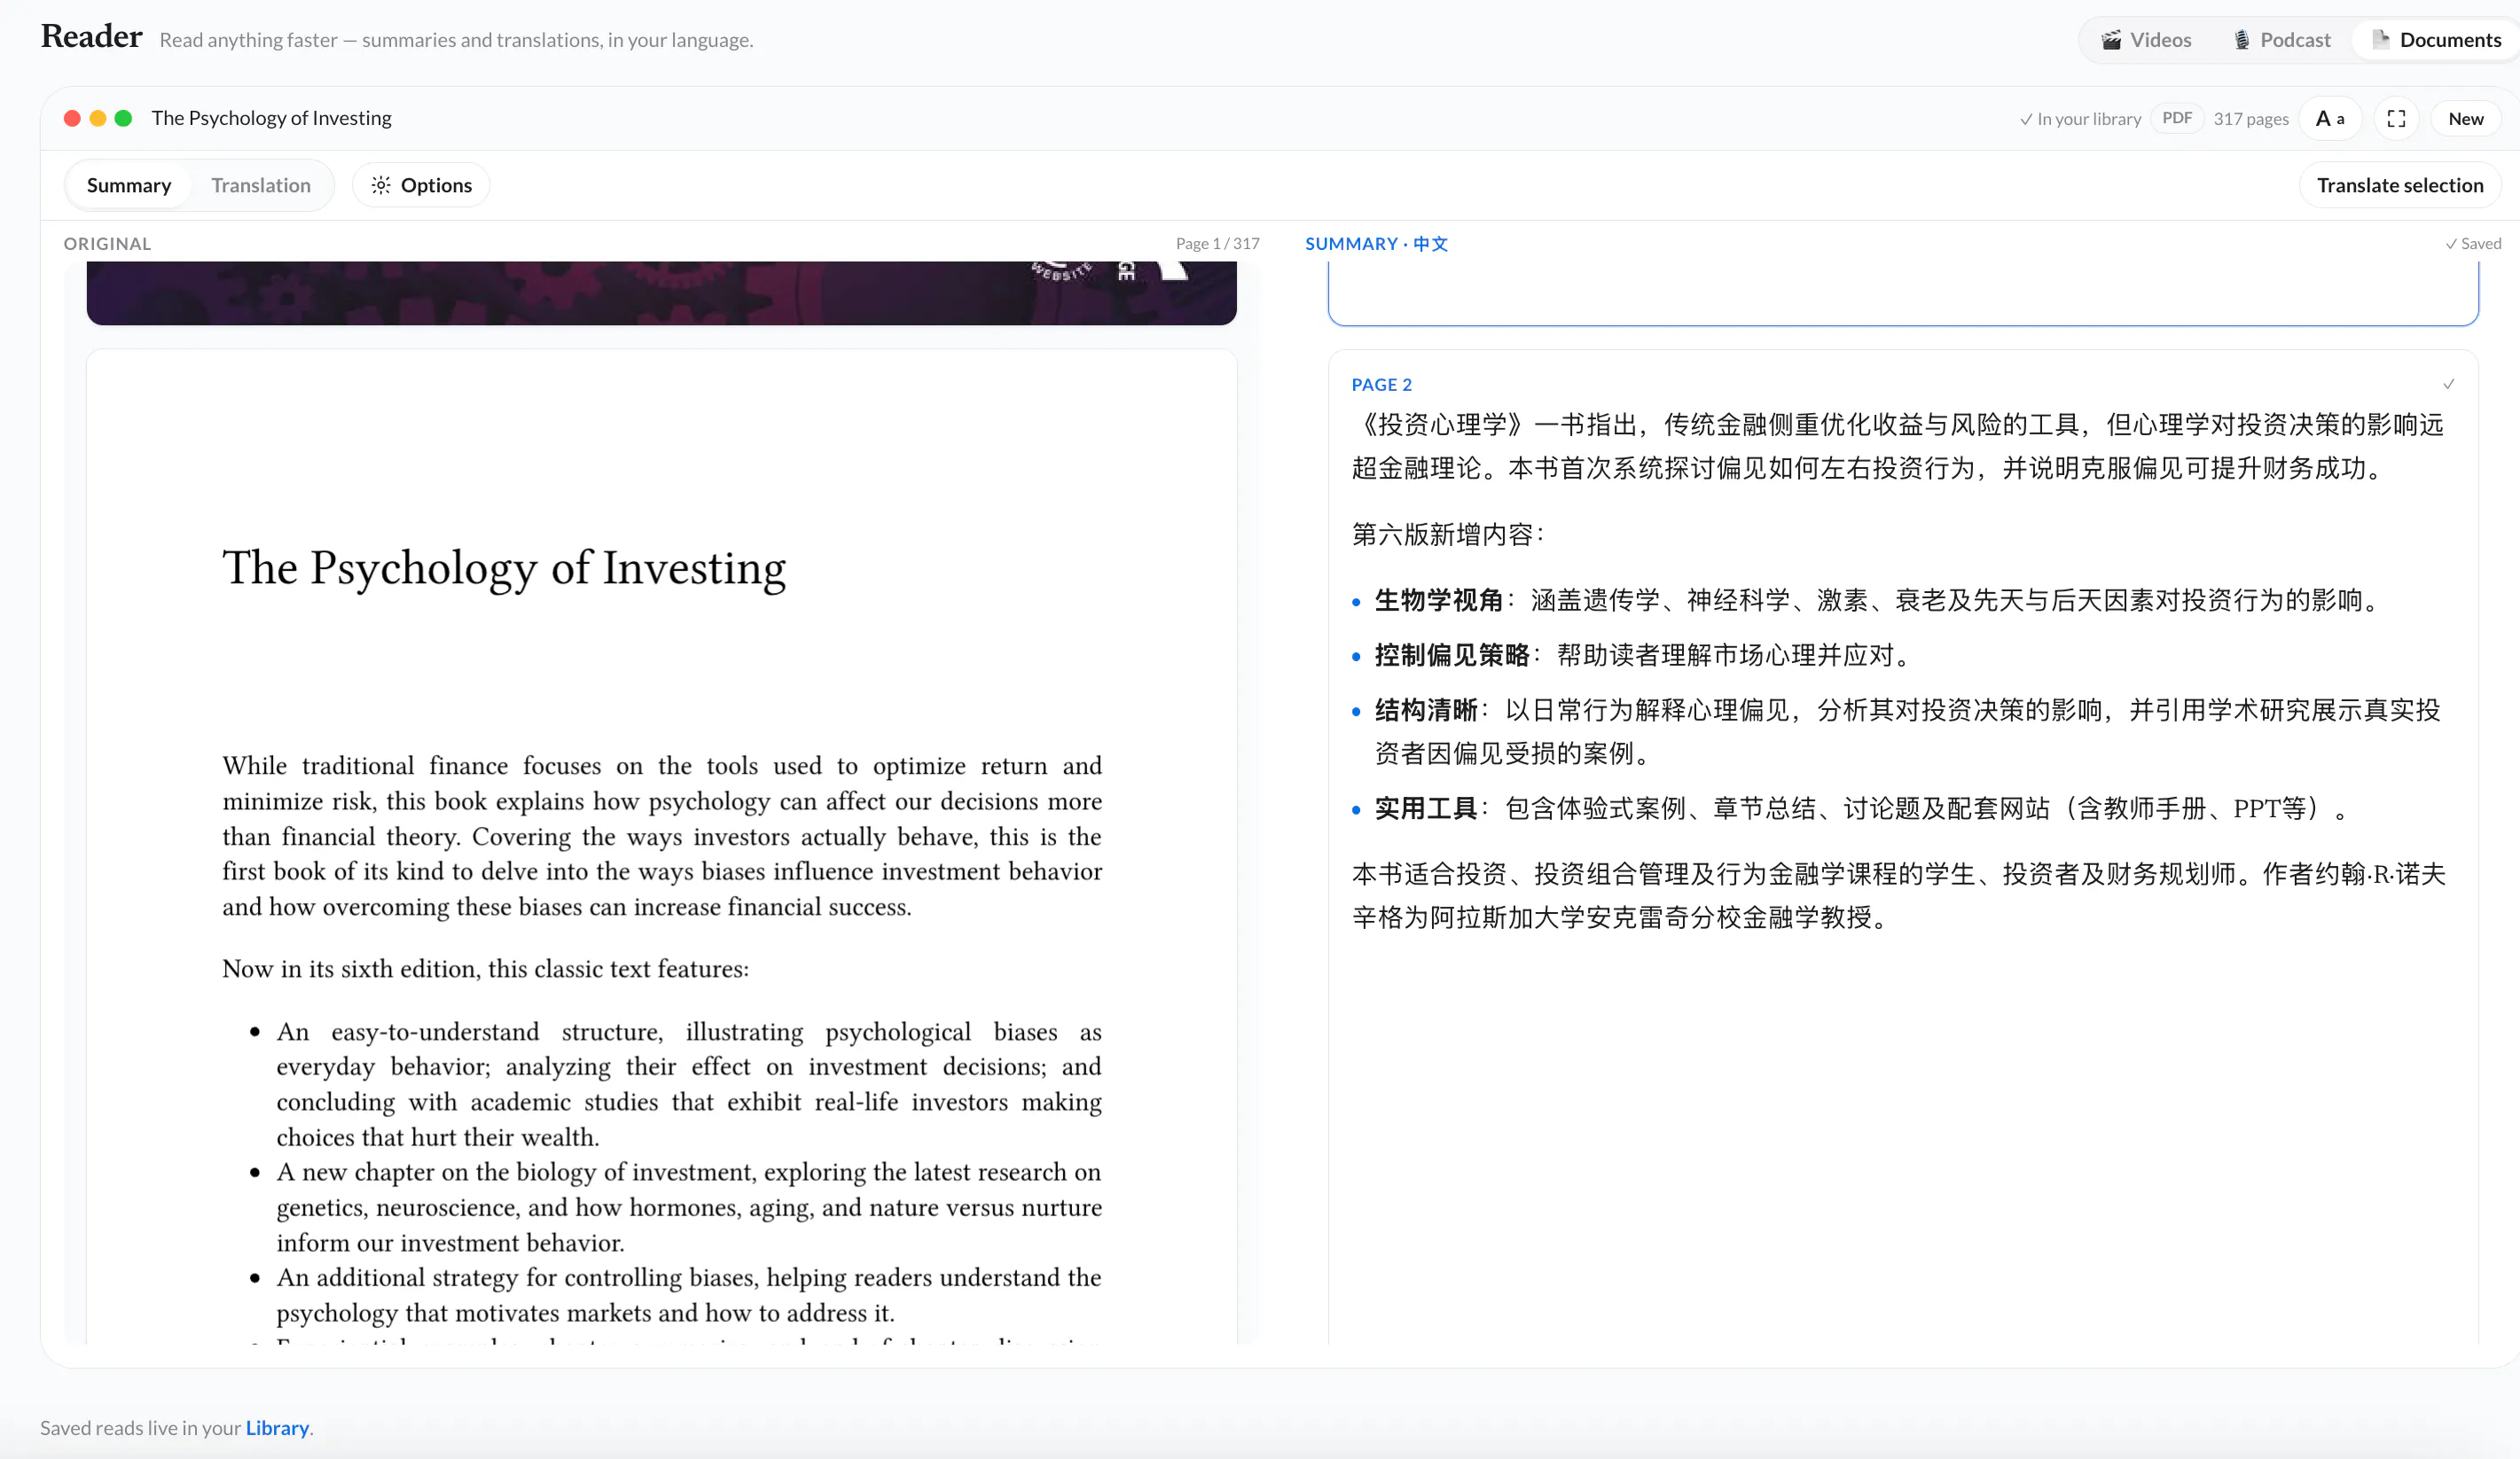Click the Page 1 / 317 indicator

1217,244
